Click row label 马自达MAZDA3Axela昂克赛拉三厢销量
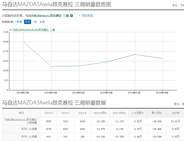Screen dimensions: 184x141 (x=21, y=121)
